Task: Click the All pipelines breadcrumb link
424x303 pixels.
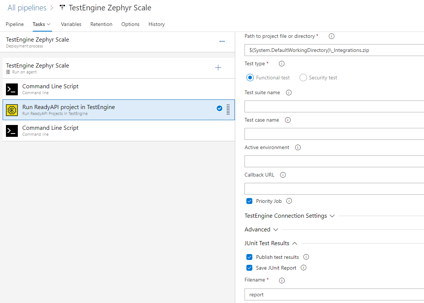Action: point(26,7)
